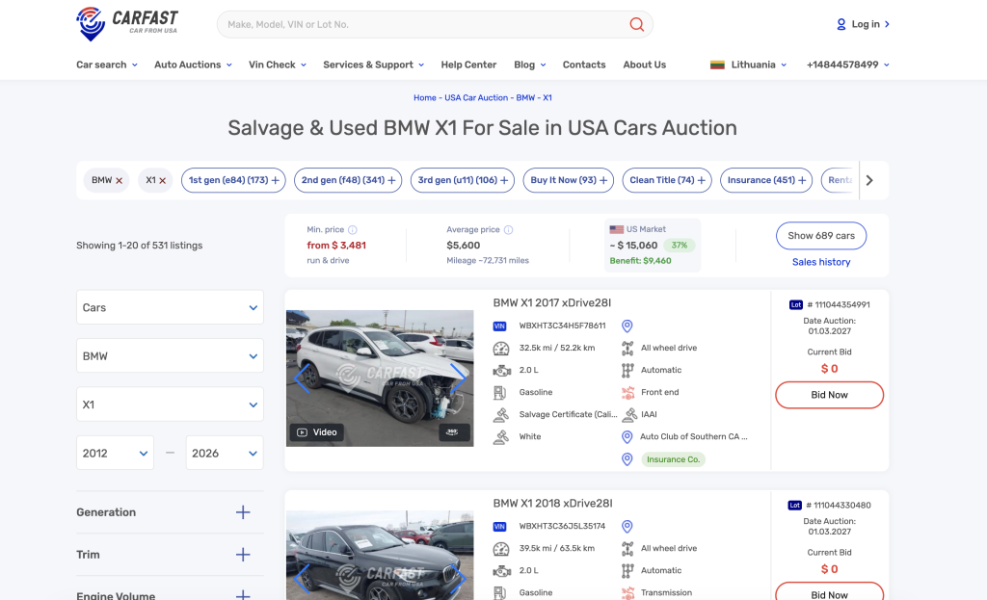Viewport: 987px width, 600px height.
Task: Click the Show 689 cars button
Action: (820, 236)
